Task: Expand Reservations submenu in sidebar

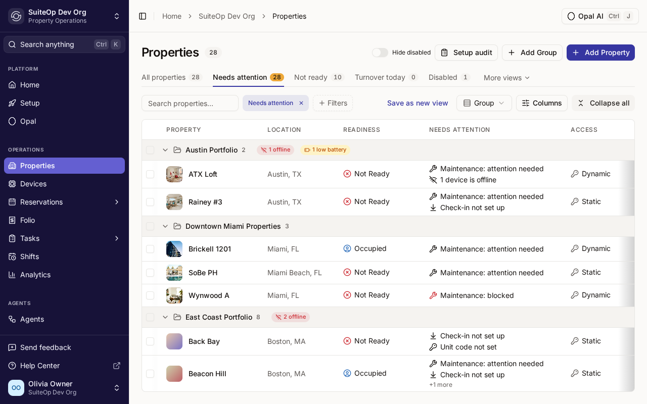Action: click(117, 202)
